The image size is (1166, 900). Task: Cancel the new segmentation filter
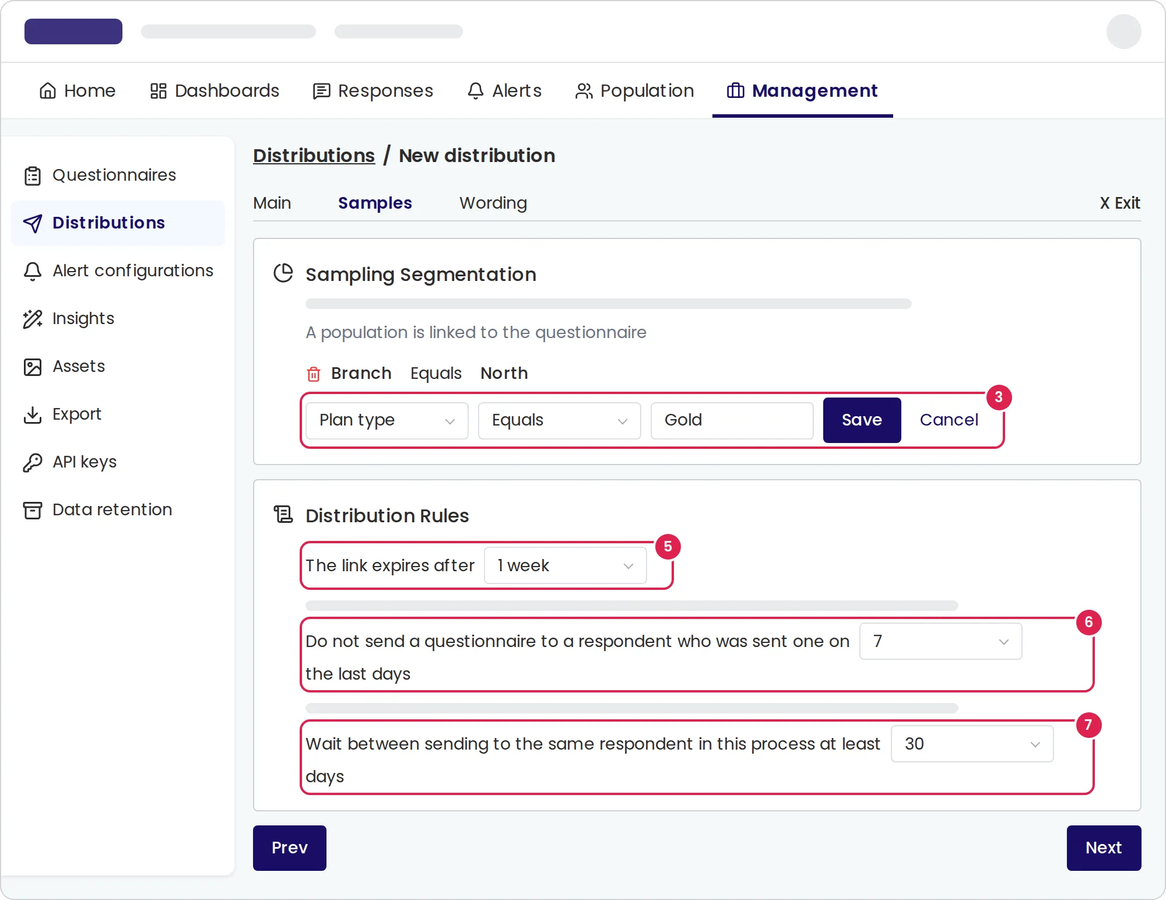[949, 420]
